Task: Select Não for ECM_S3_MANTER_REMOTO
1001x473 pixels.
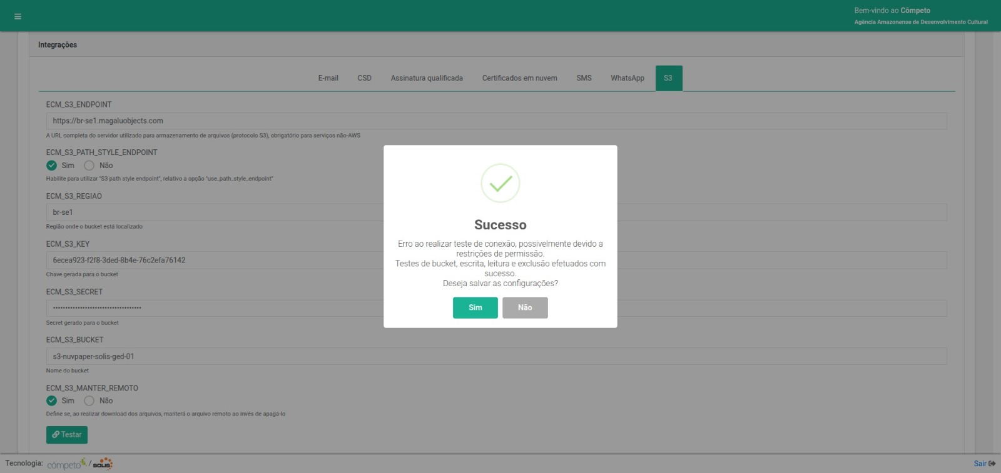Action: pos(89,401)
